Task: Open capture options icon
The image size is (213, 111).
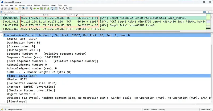Action: 12,8
